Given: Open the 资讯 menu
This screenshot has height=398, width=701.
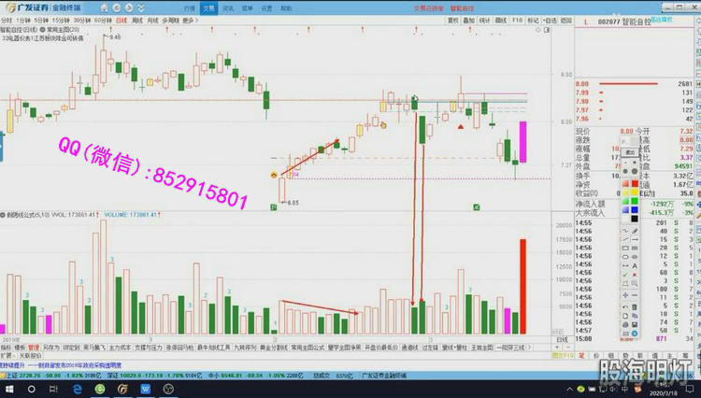Looking at the screenshot, I should point(229,7).
